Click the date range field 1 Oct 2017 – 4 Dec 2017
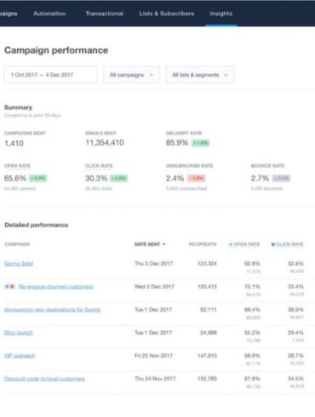This screenshot has width=315, height=417. [x=50, y=75]
